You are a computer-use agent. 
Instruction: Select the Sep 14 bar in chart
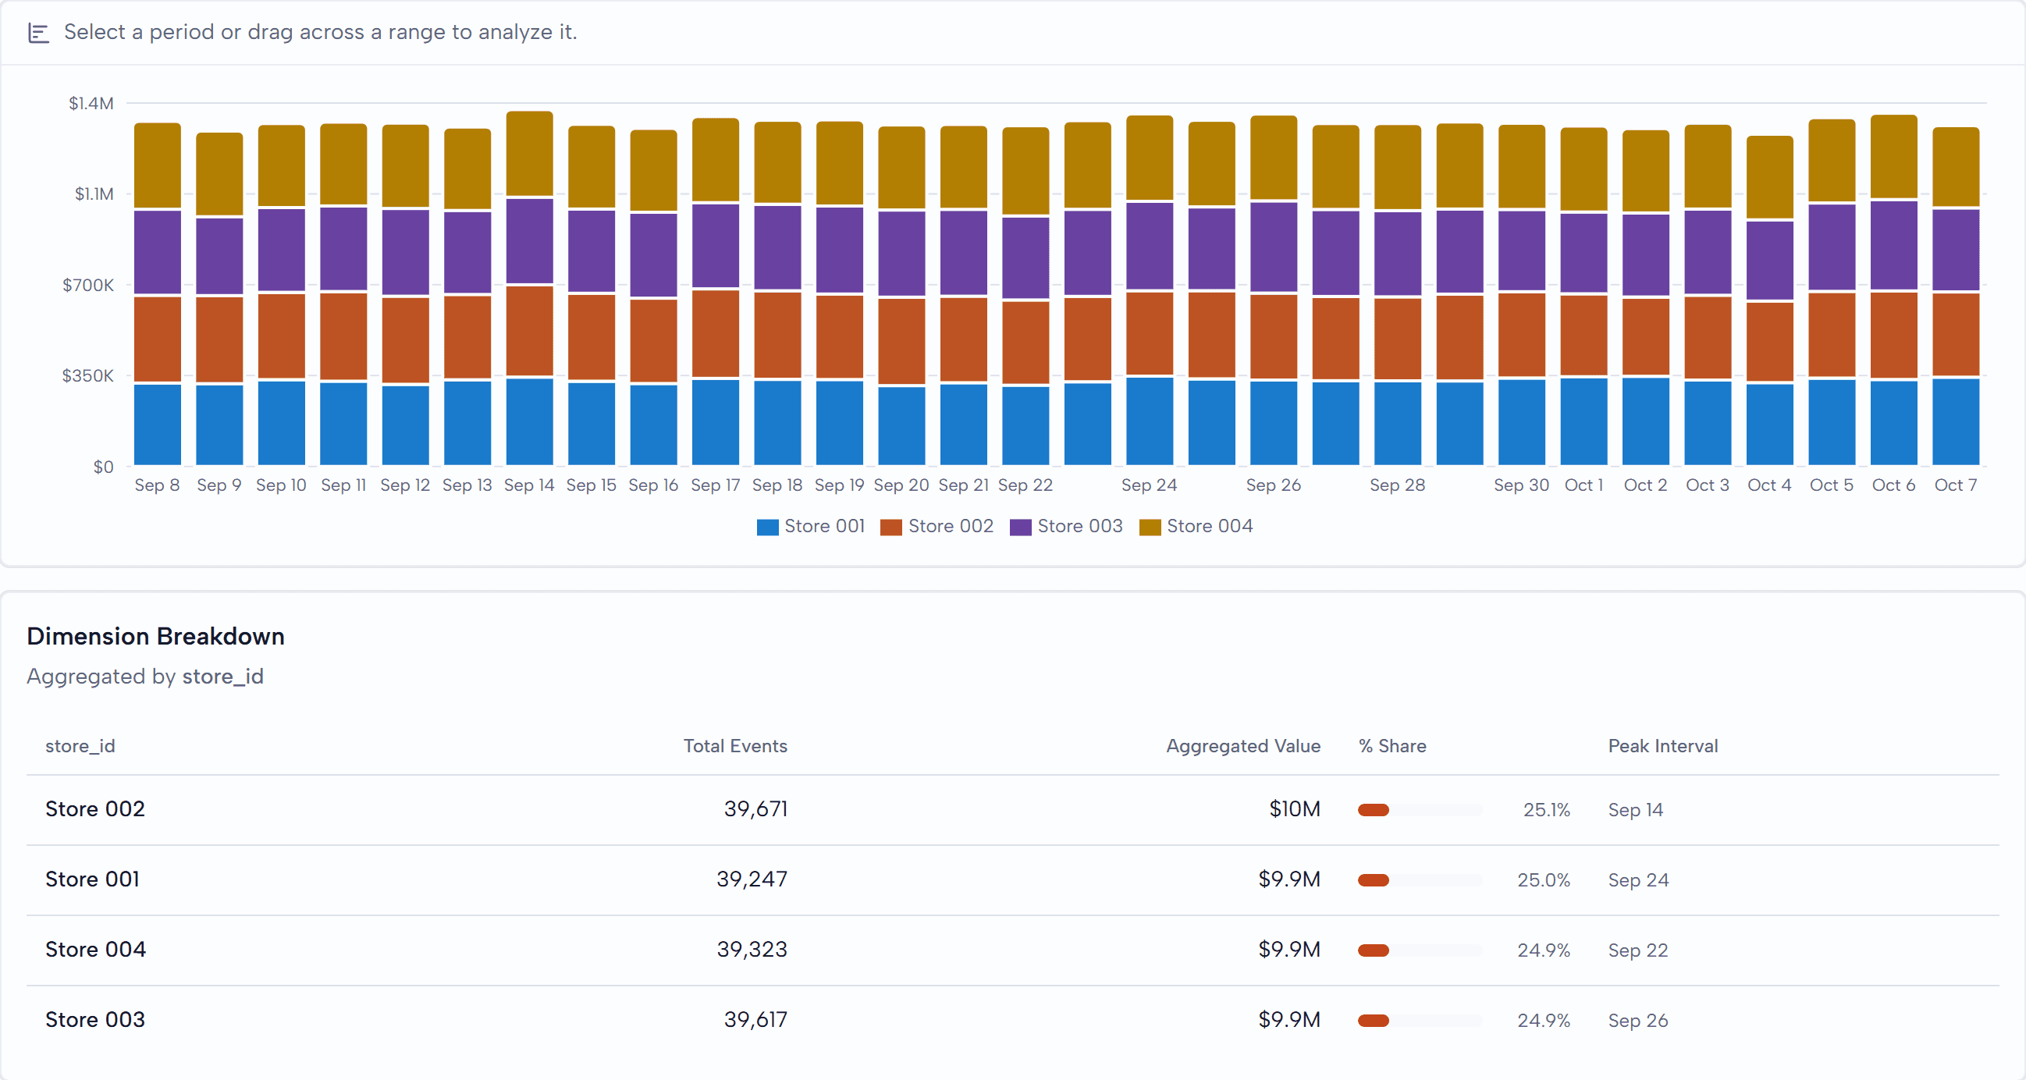coord(529,288)
